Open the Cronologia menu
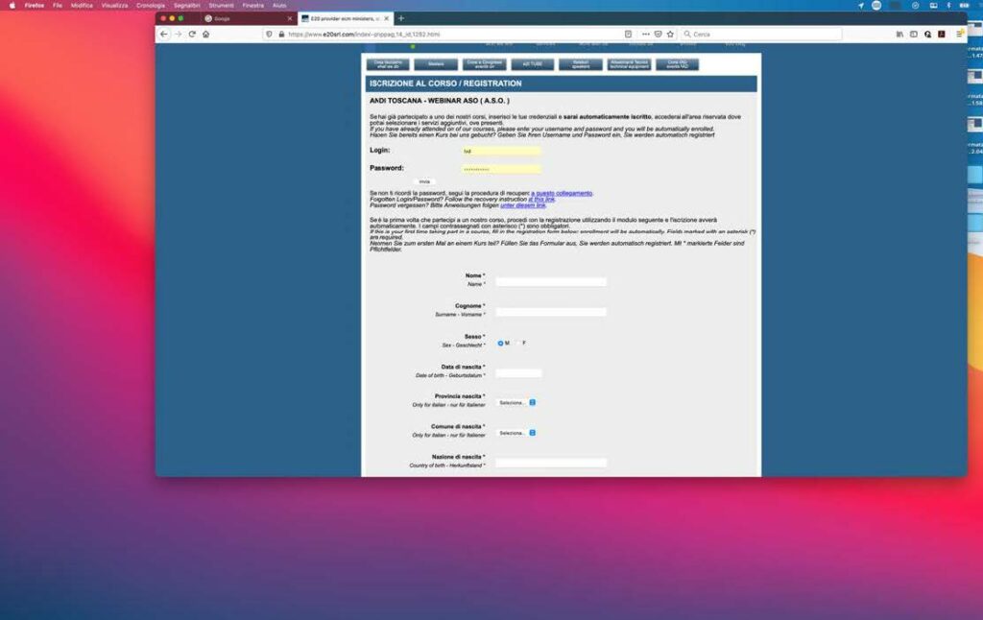This screenshot has height=620, width=983. pyautogui.click(x=151, y=5)
